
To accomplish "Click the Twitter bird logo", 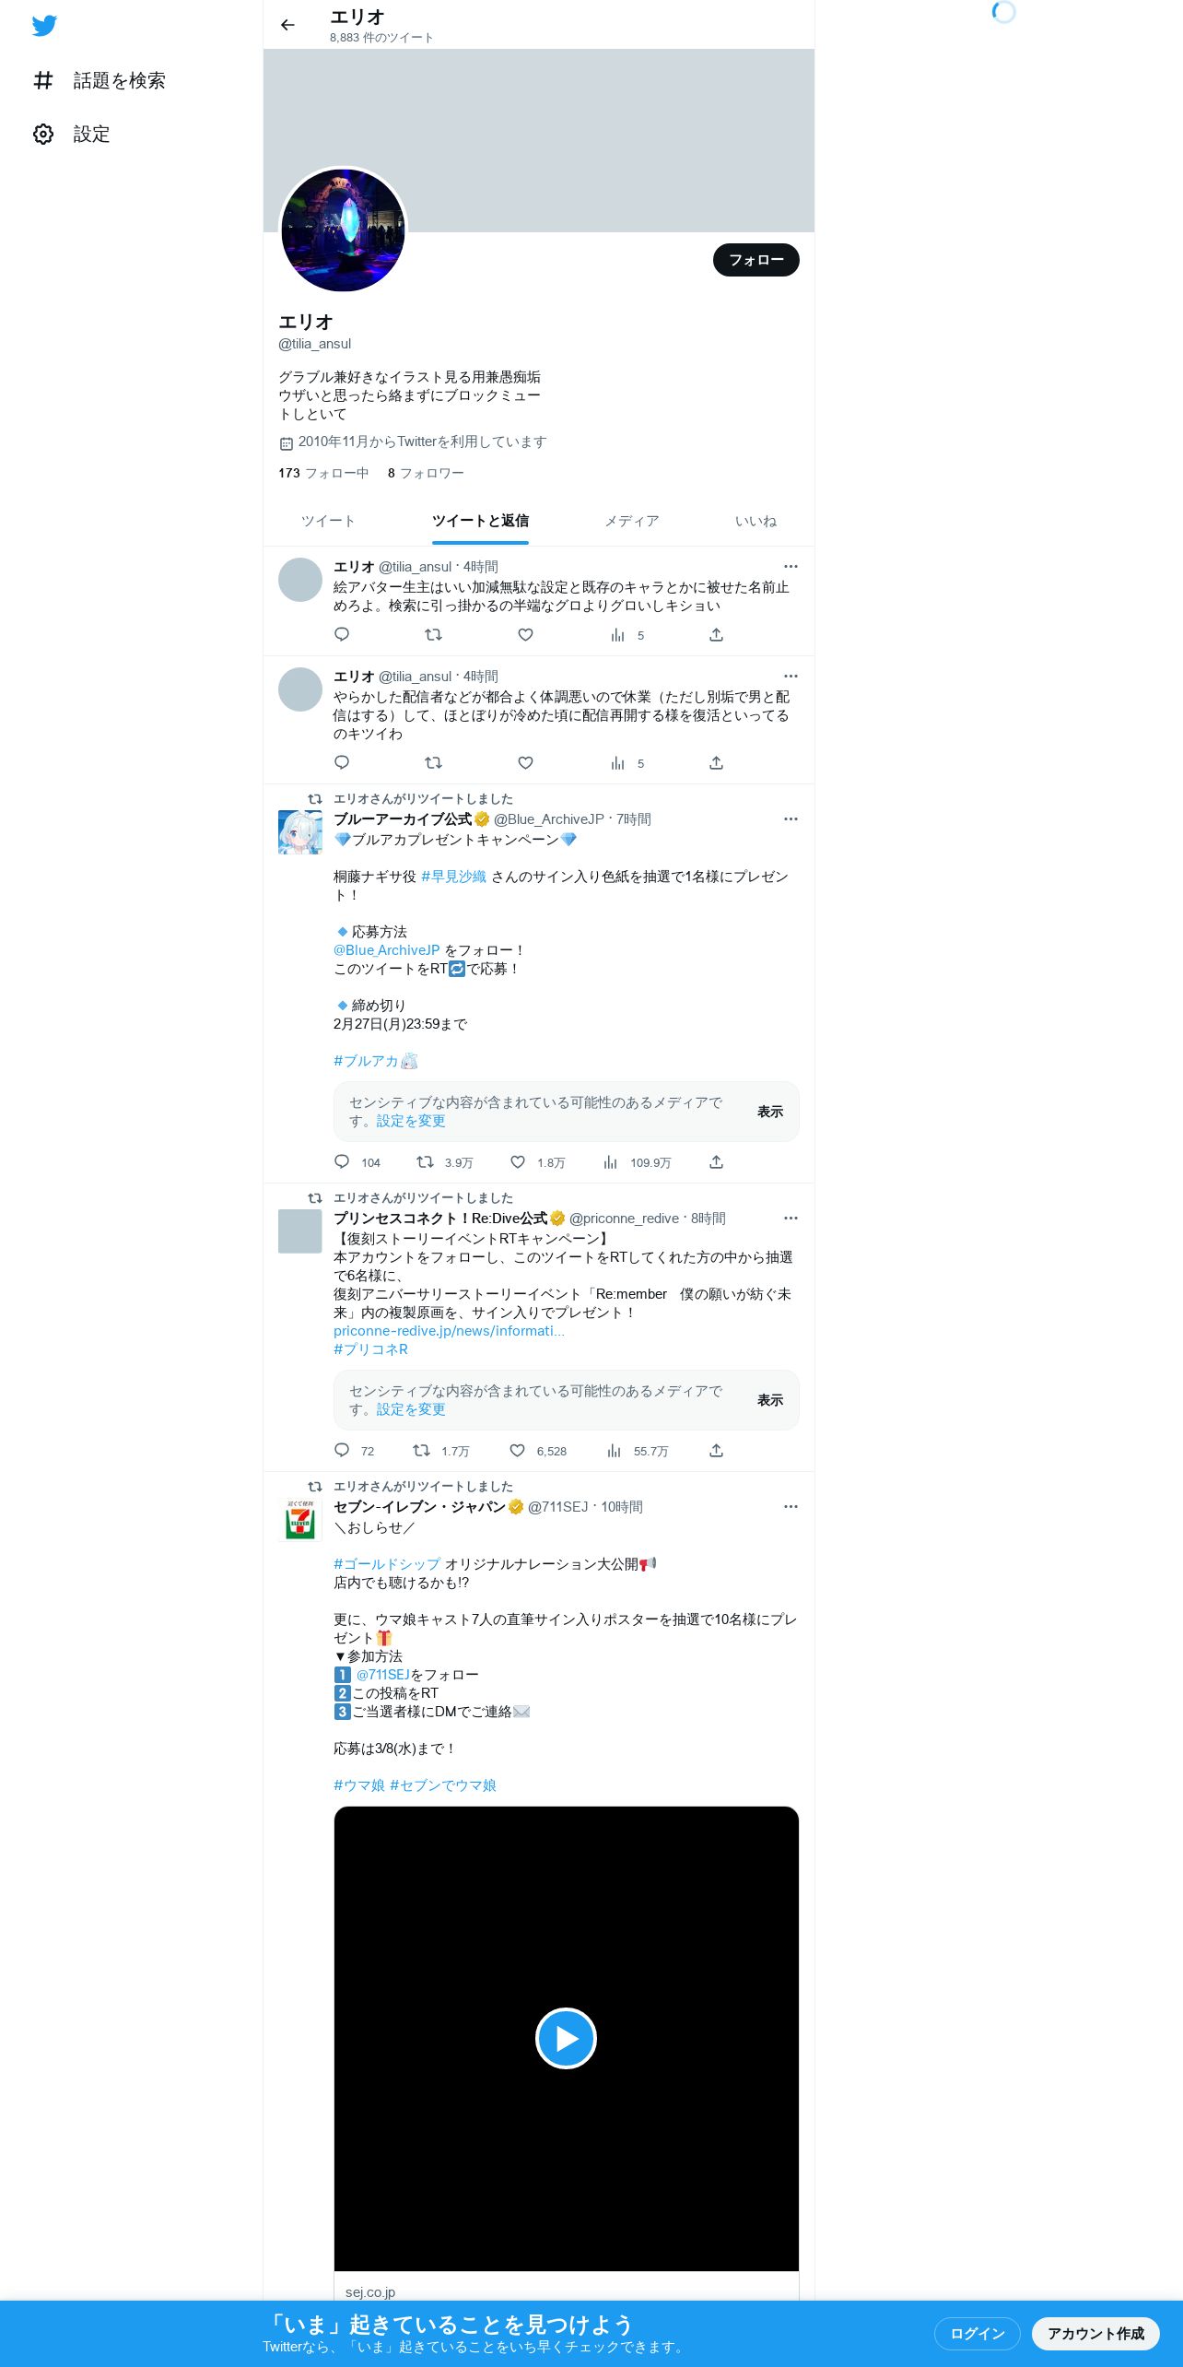I will pyautogui.click(x=44, y=26).
